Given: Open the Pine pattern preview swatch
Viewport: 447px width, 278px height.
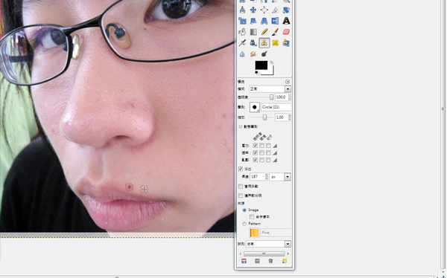Looking at the screenshot, I should [254, 233].
